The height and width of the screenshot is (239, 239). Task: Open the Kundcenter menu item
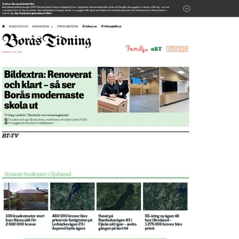tap(19, 26)
